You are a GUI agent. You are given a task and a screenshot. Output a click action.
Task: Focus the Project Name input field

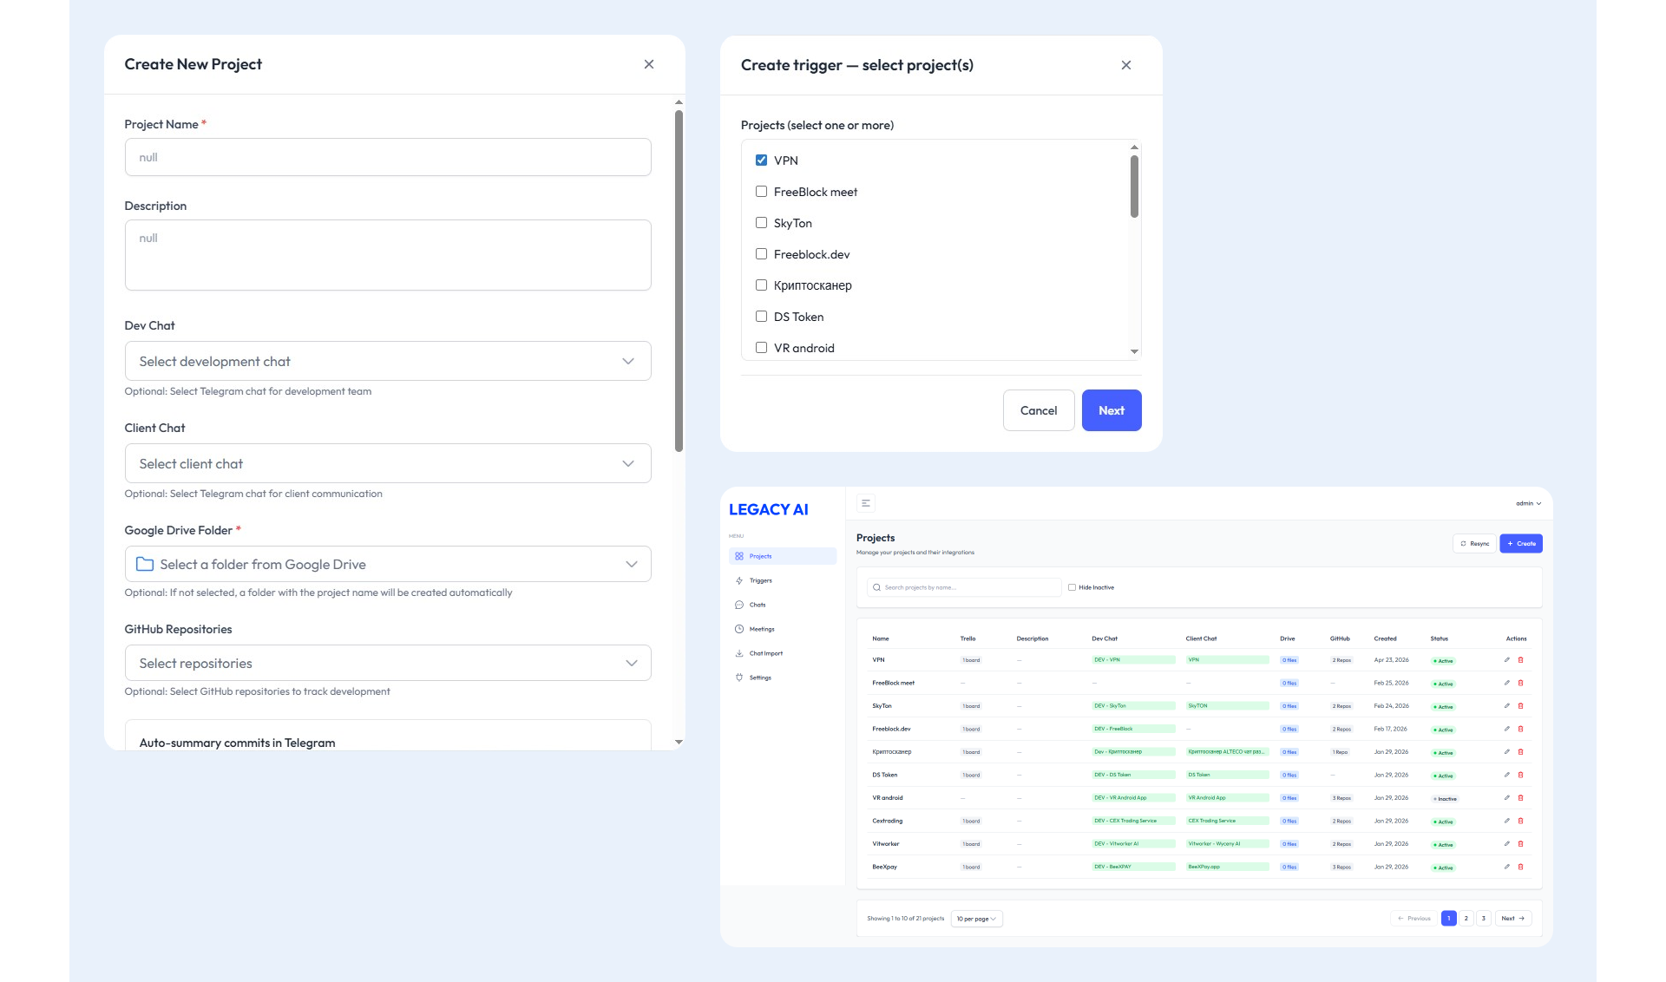coord(388,157)
